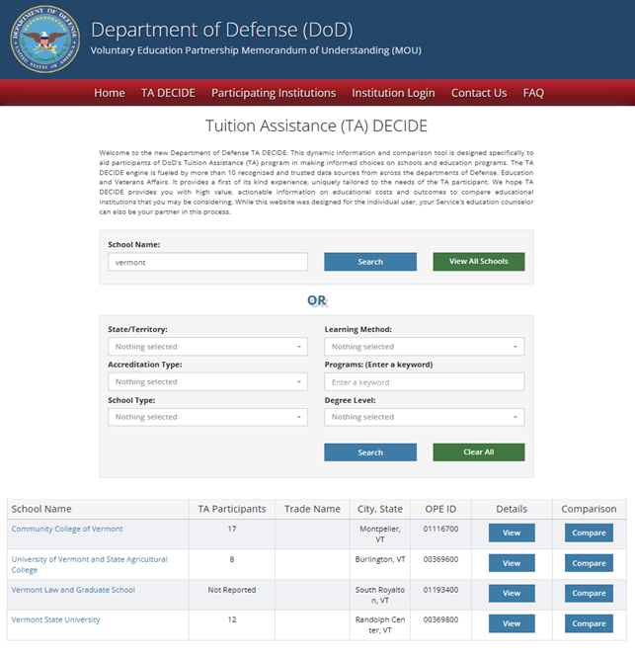The height and width of the screenshot is (658, 635).
Task: Focus the School Name text field
Action: pos(207,262)
